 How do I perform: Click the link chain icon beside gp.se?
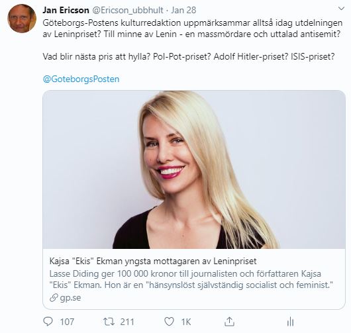(54, 298)
